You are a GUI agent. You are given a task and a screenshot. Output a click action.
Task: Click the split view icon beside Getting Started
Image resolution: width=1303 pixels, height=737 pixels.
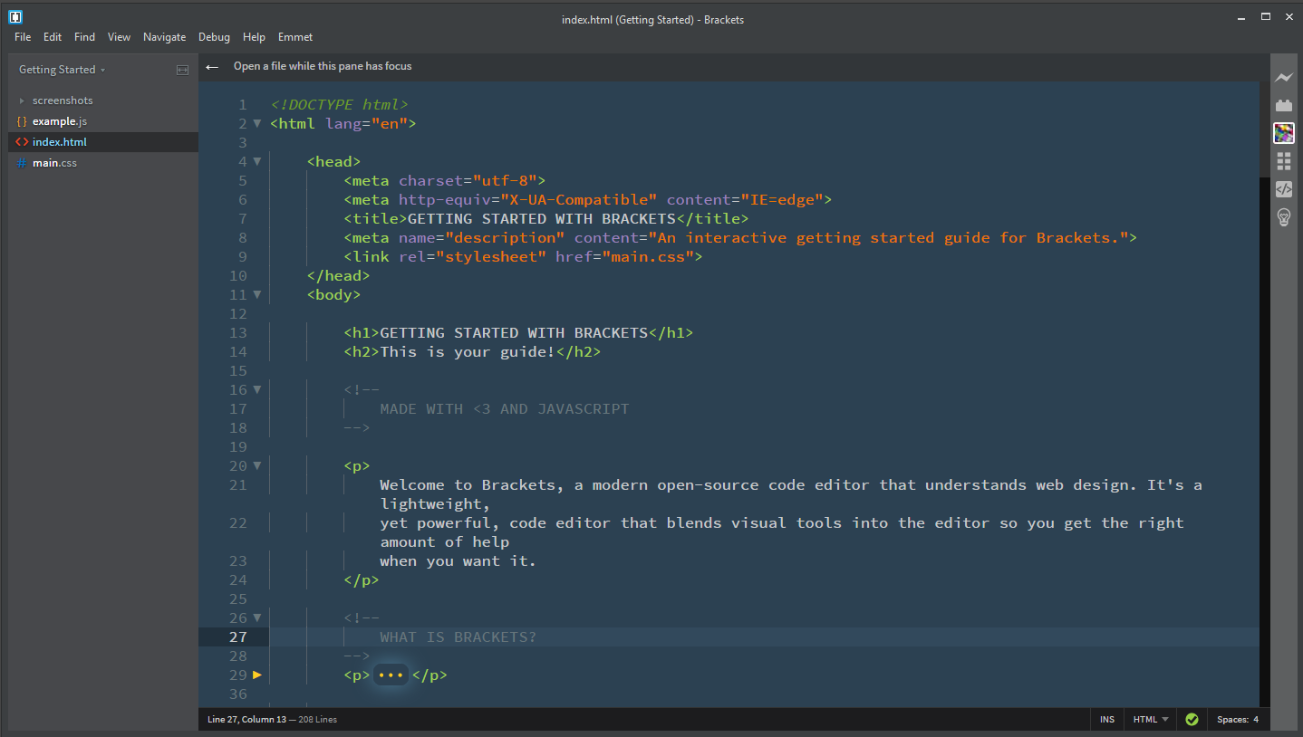(x=182, y=70)
